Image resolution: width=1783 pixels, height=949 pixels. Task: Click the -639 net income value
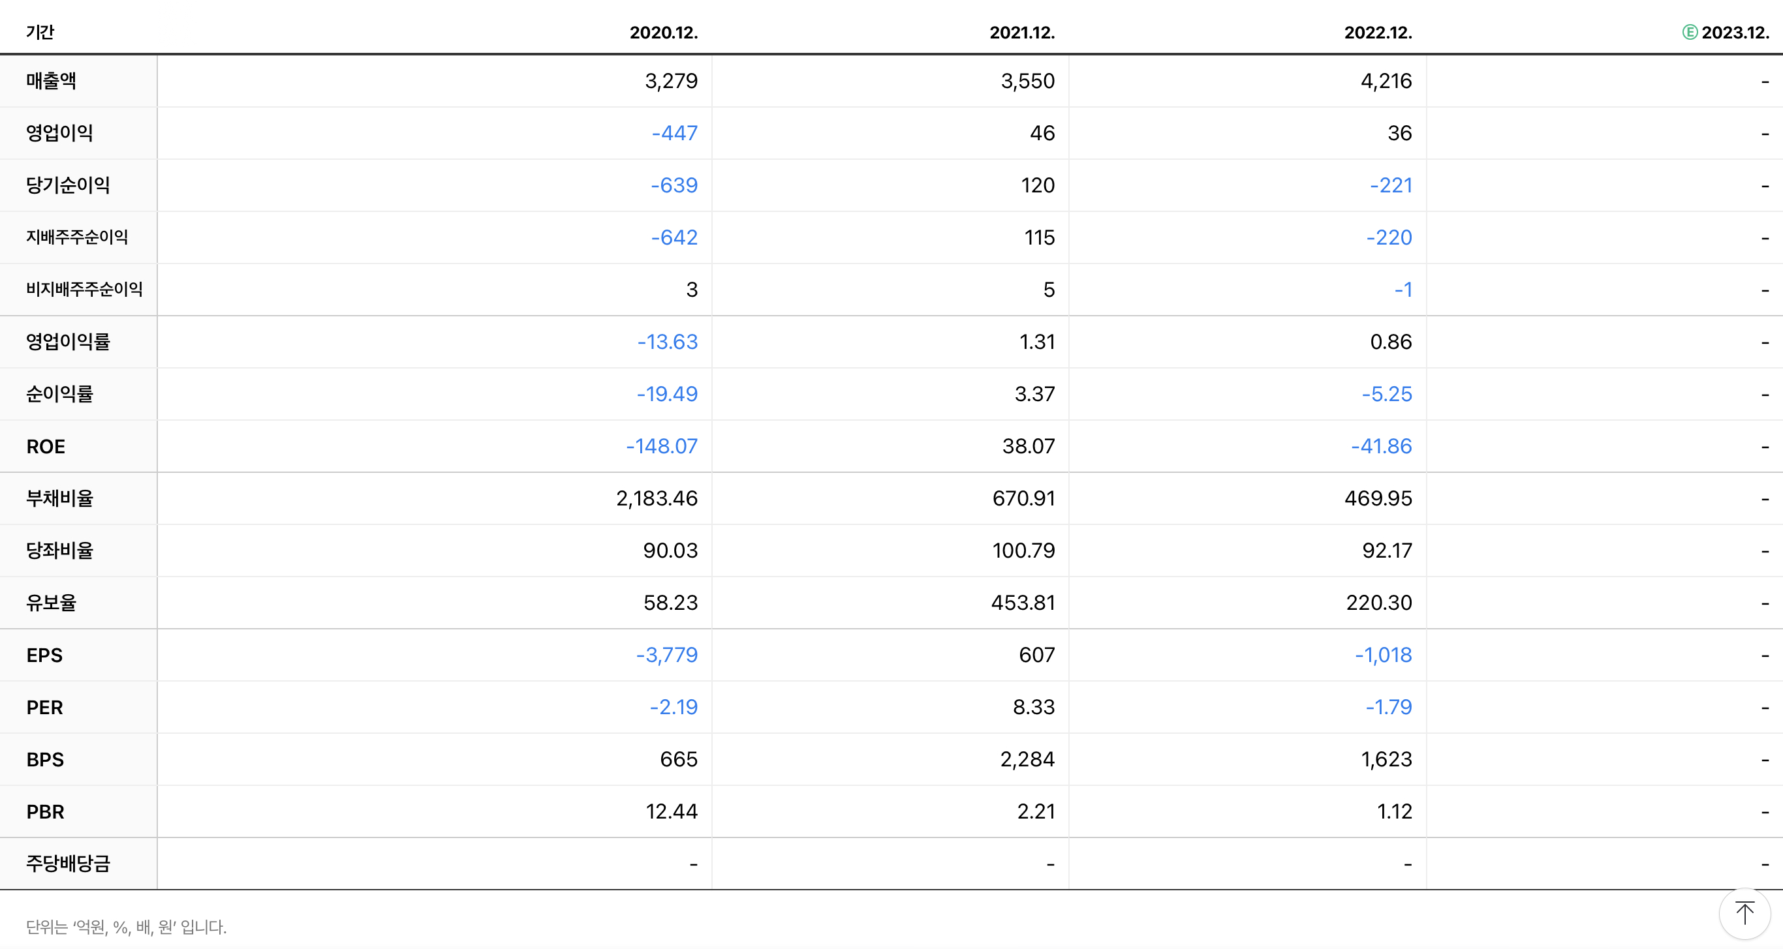(x=674, y=185)
